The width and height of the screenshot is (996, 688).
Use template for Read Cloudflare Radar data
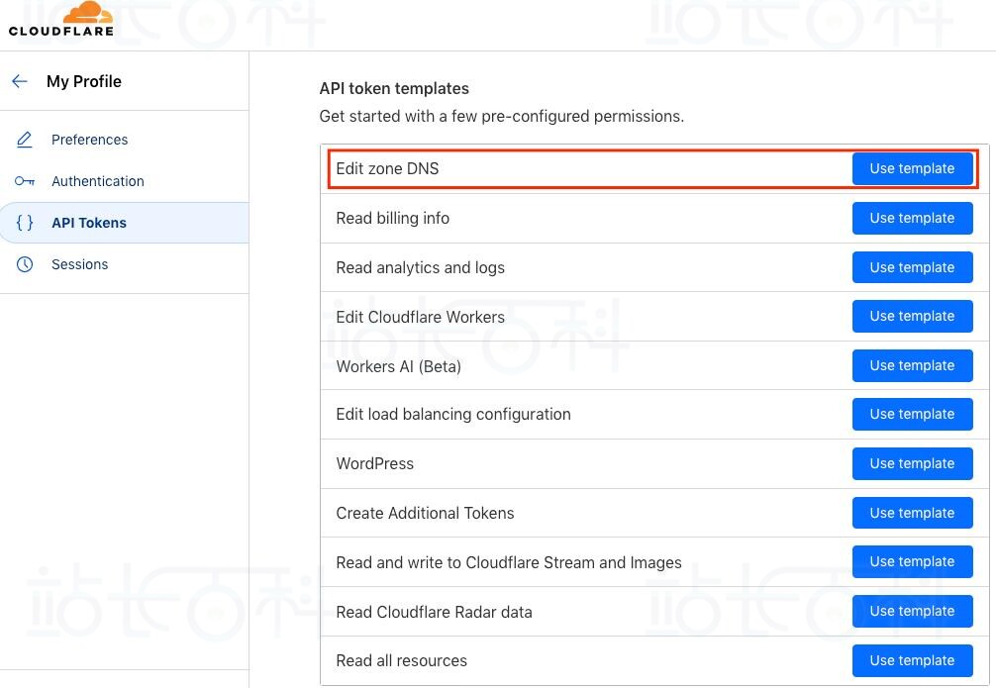point(912,611)
